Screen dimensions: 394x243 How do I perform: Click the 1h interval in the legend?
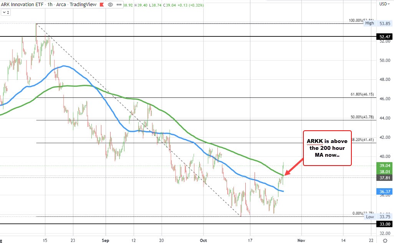[x=50, y=5]
